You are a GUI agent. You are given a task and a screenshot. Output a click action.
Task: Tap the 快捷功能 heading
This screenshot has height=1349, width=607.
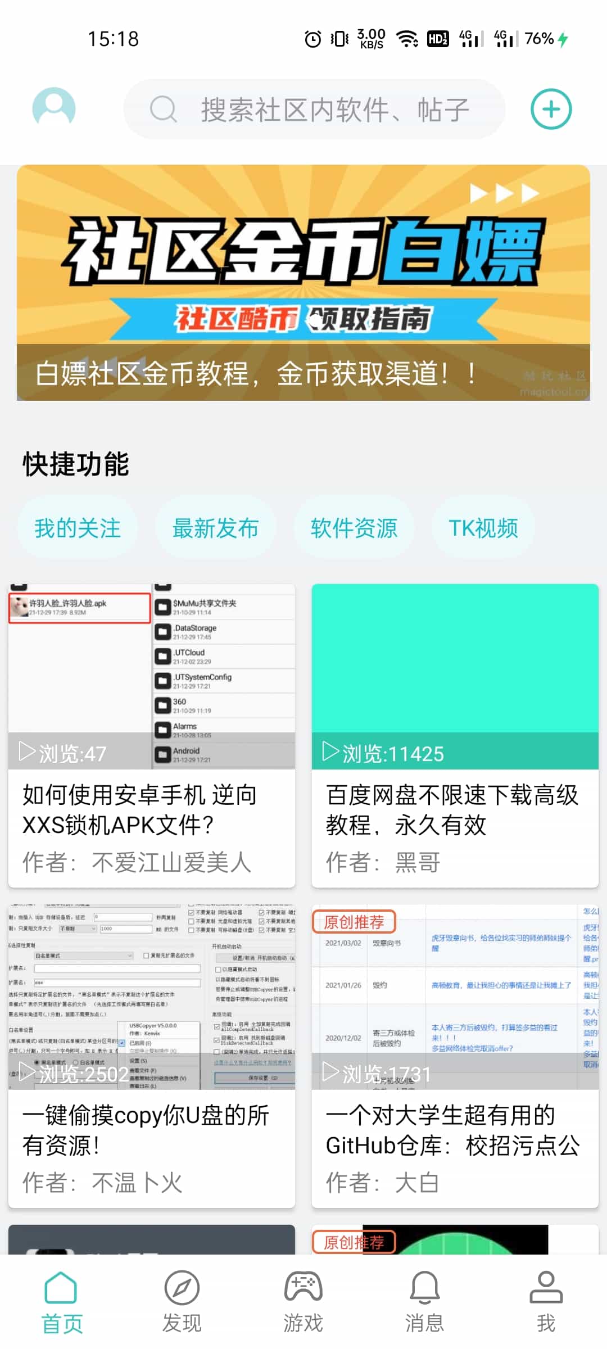[76, 464]
